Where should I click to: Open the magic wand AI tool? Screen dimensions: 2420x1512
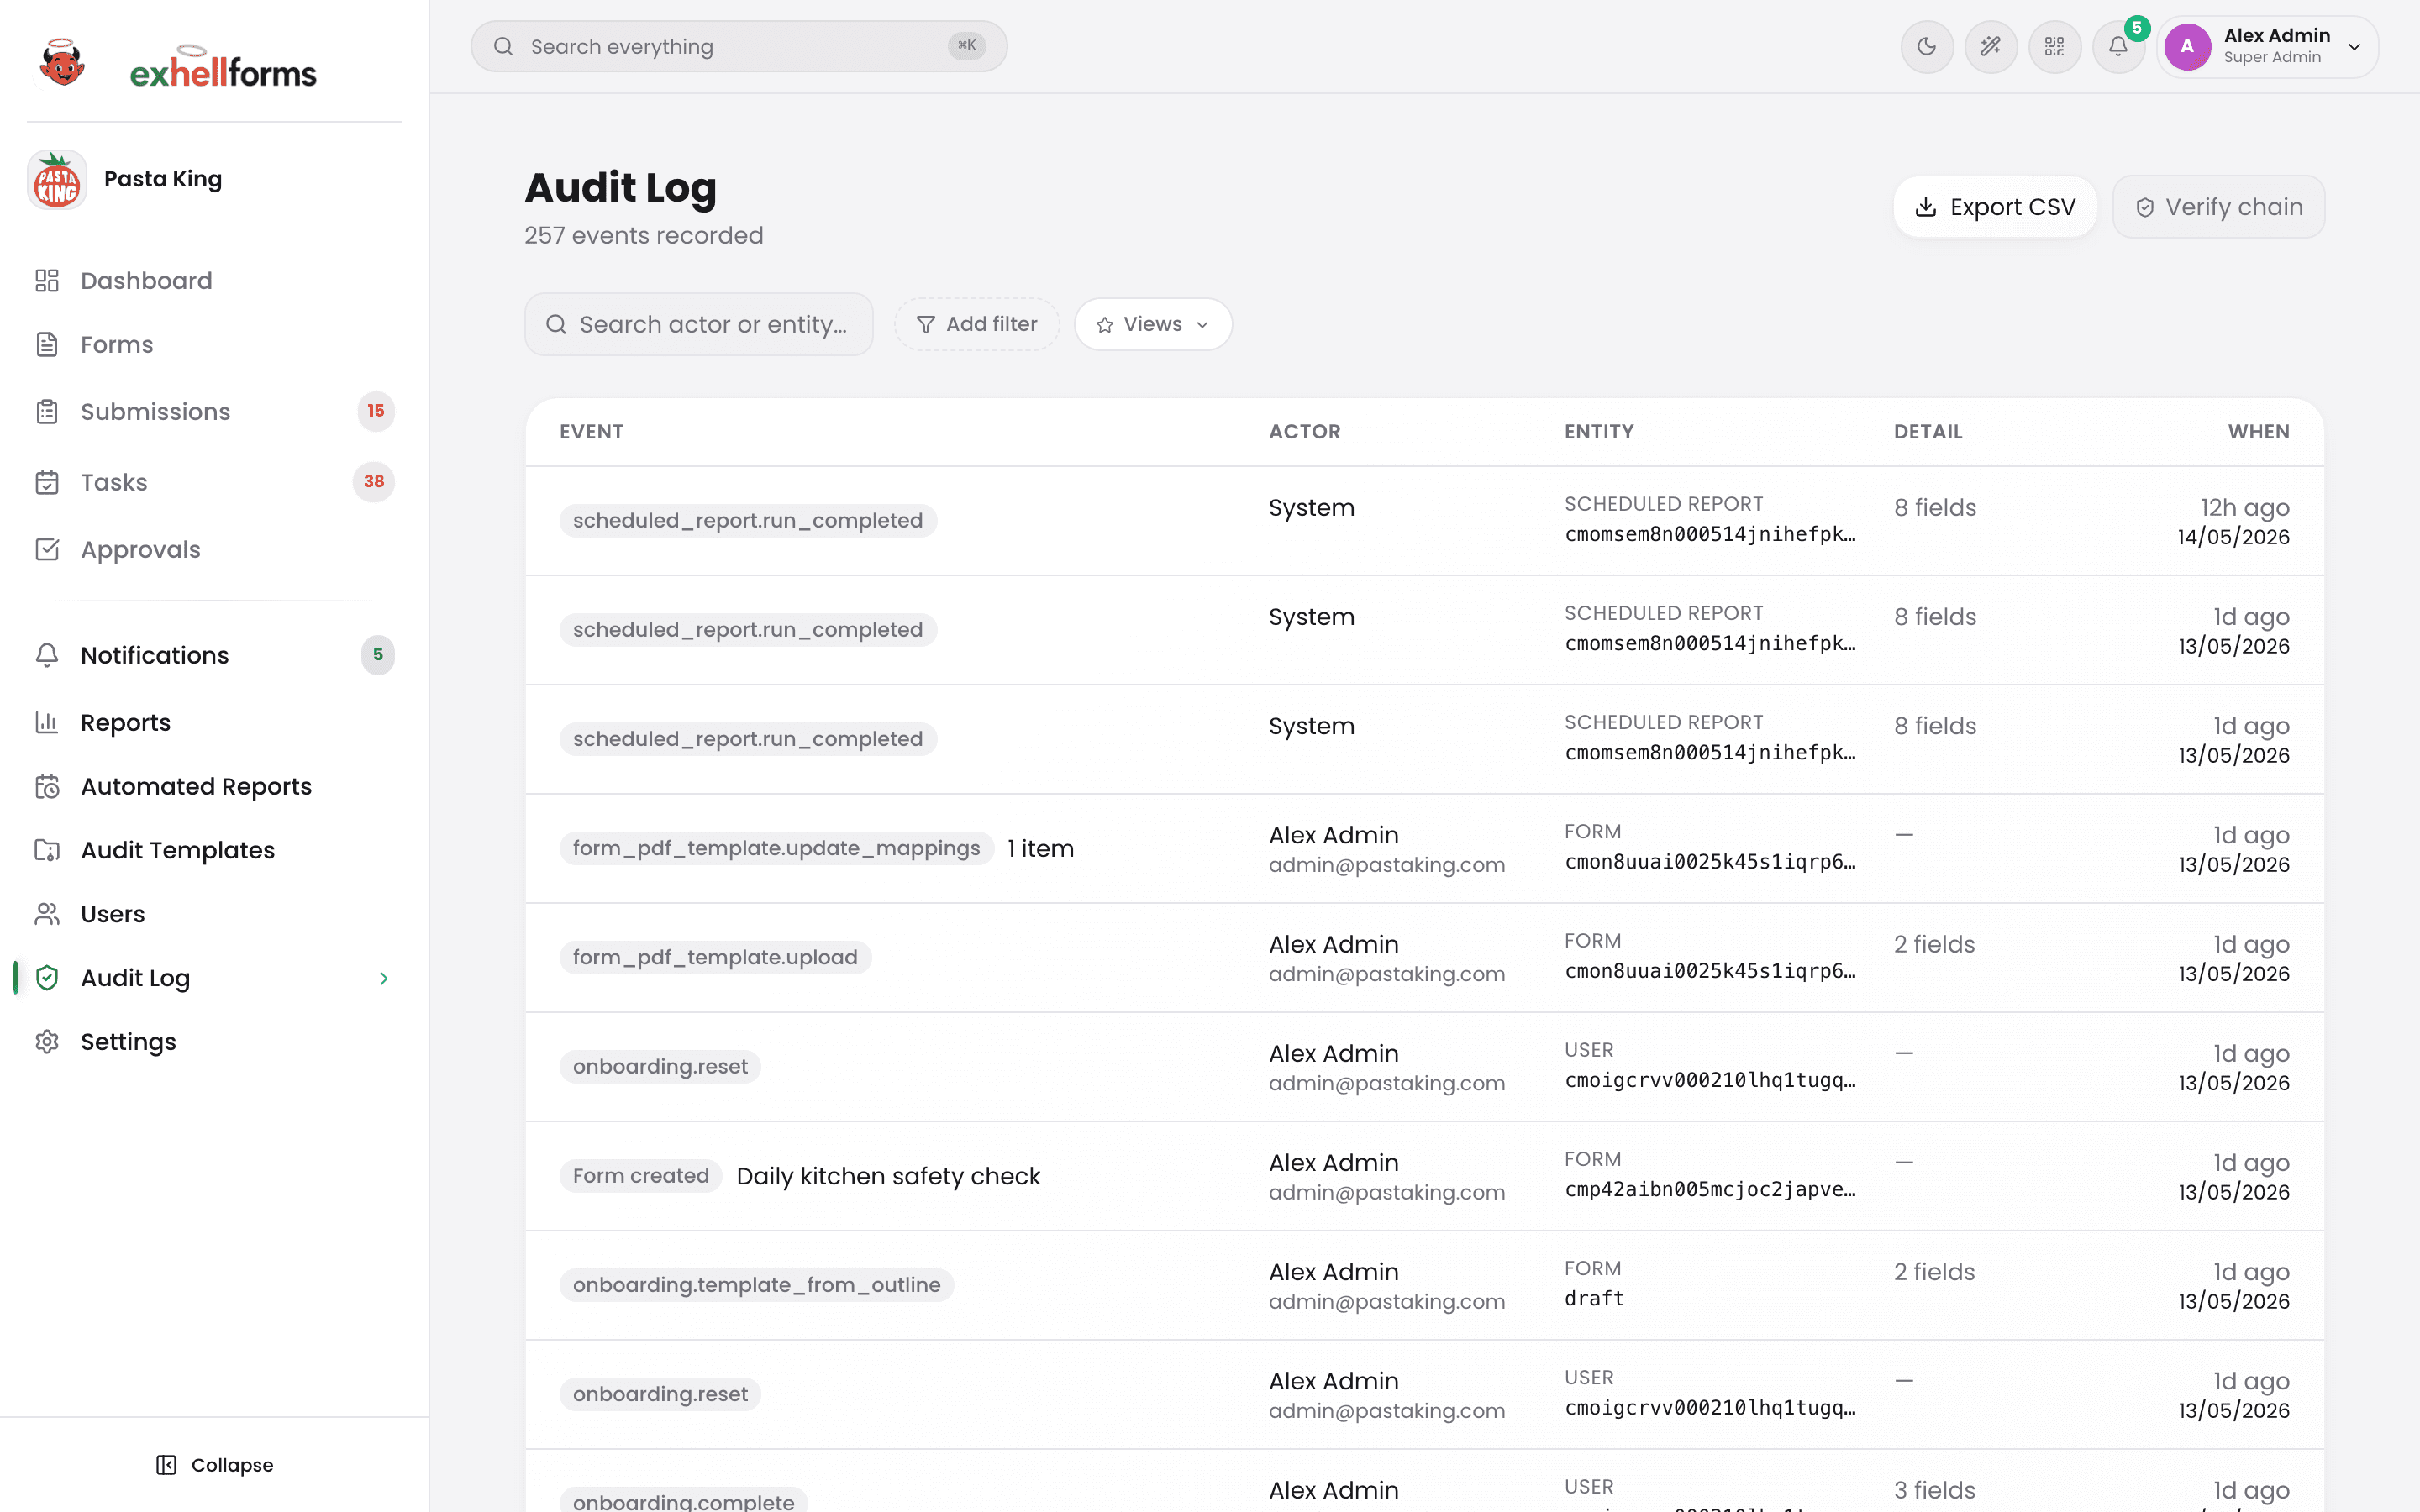(x=1990, y=46)
